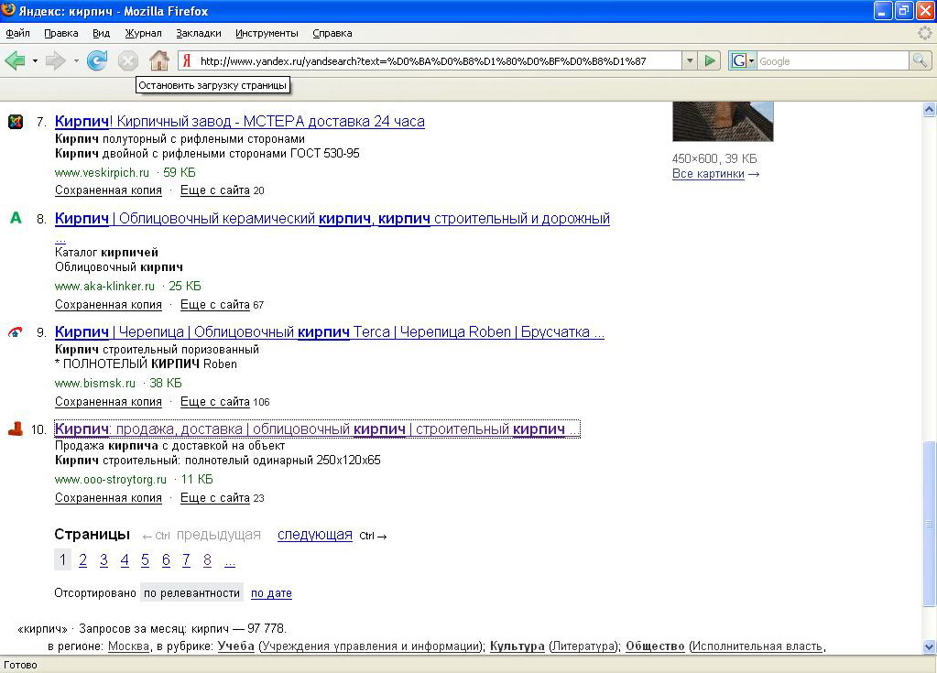Image resolution: width=937 pixels, height=673 pixels.
Task: Open the Инструменты menu
Action: pos(267,34)
